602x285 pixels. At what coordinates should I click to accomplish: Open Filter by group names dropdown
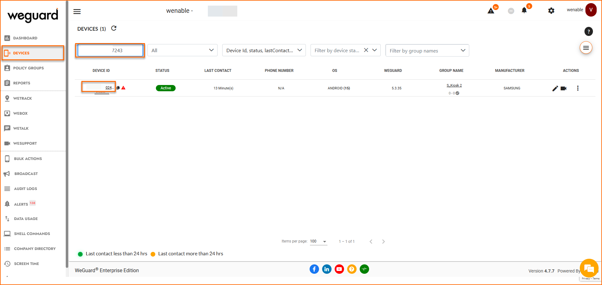tap(427, 51)
